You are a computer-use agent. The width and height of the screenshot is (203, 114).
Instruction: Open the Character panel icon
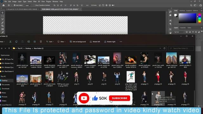pyautogui.click(x=170, y=21)
